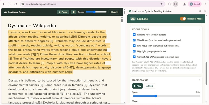This screenshot has height=105, width=209.
Task: Click the READ-ALOUD section title
Action: pos(140,80)
